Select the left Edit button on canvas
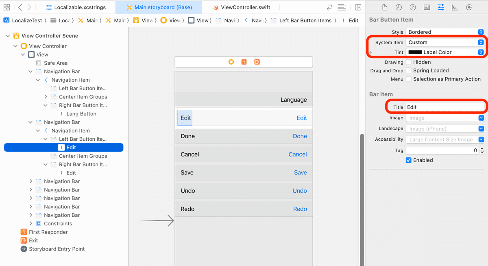The image size is (488, 266). (x=185, y=118)
